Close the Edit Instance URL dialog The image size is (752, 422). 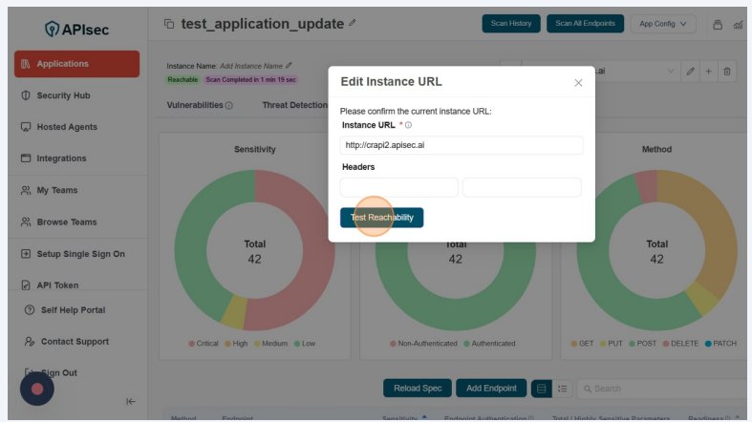click(x=578, y=83)
